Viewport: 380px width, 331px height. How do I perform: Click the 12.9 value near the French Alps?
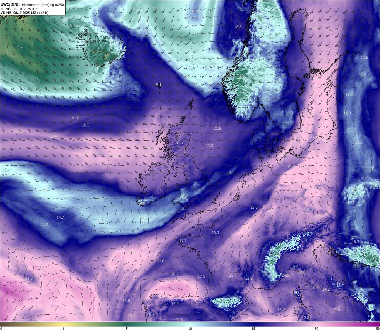click(249, 278)
